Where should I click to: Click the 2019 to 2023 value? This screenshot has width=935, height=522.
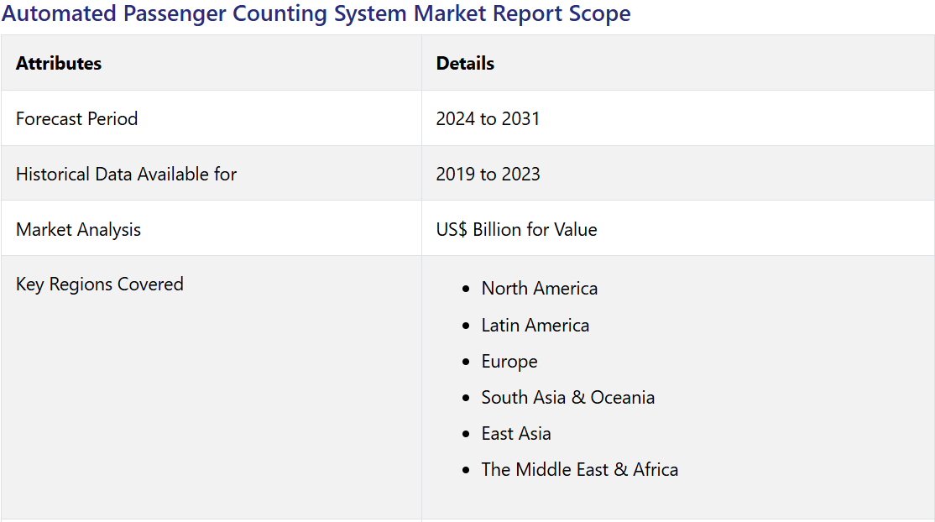[x=488, y=175]
